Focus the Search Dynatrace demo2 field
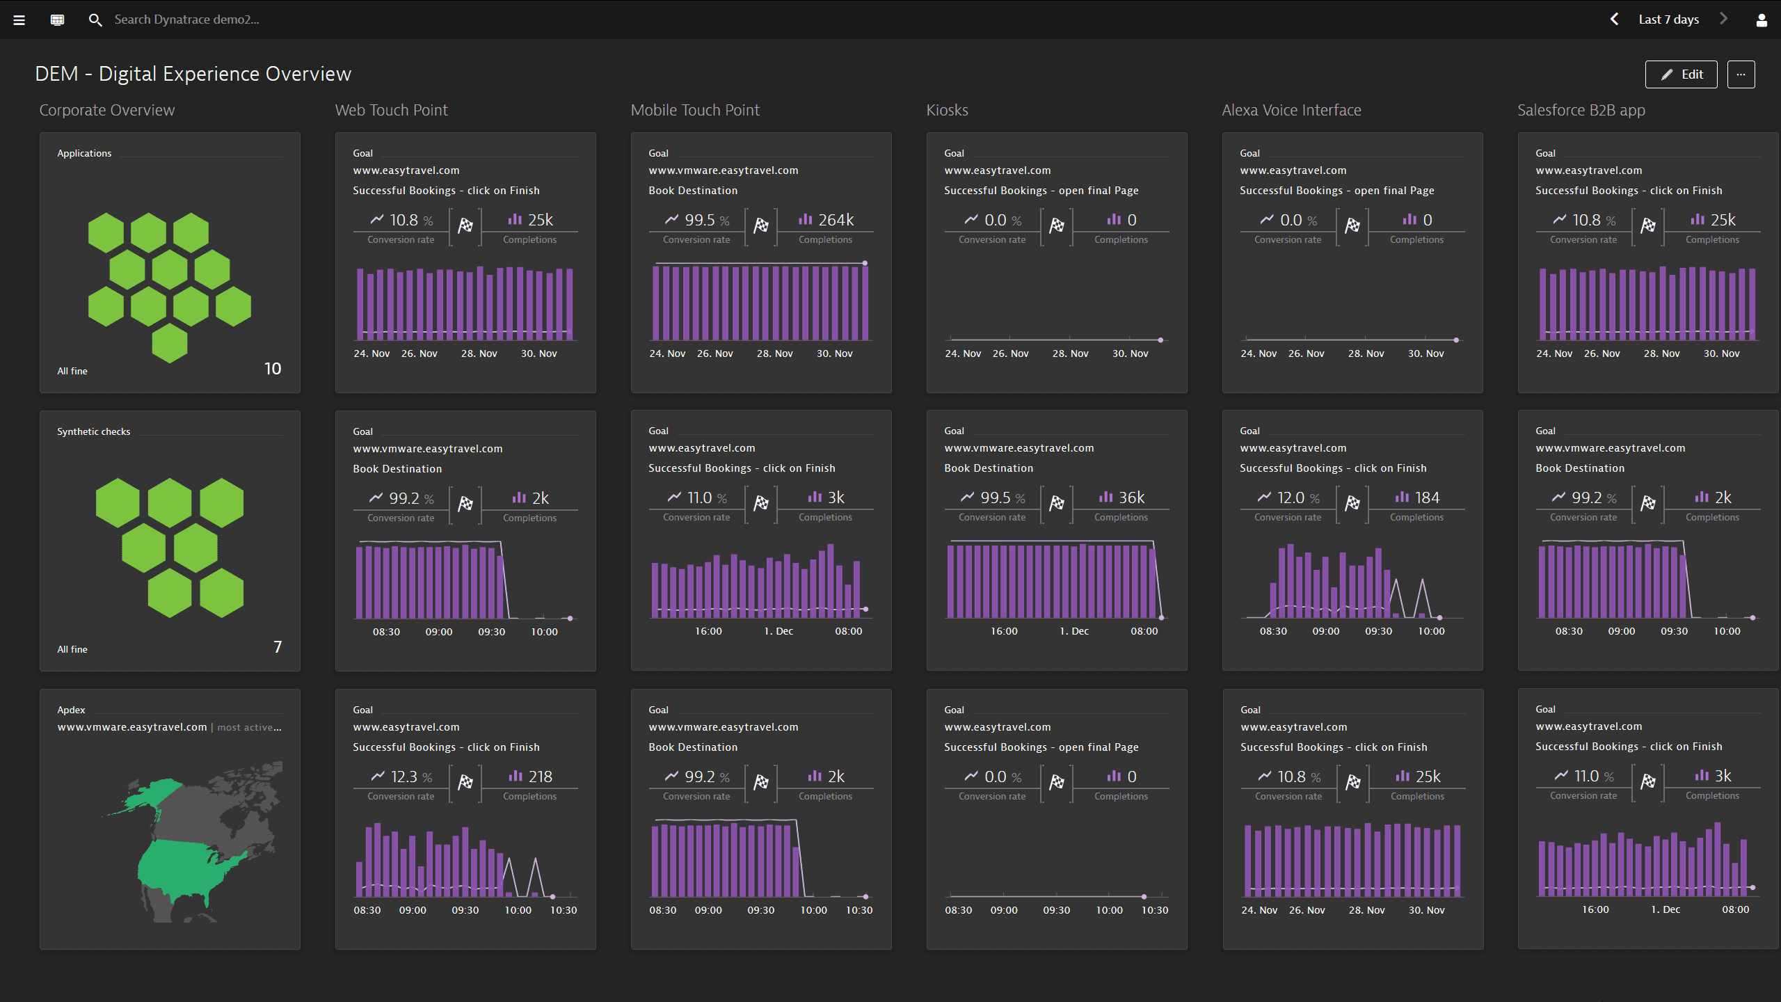The width and height of the screenshot is (1781, 1002). tap(186, 19)
